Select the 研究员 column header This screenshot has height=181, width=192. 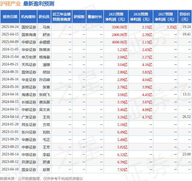coord(44,17)
